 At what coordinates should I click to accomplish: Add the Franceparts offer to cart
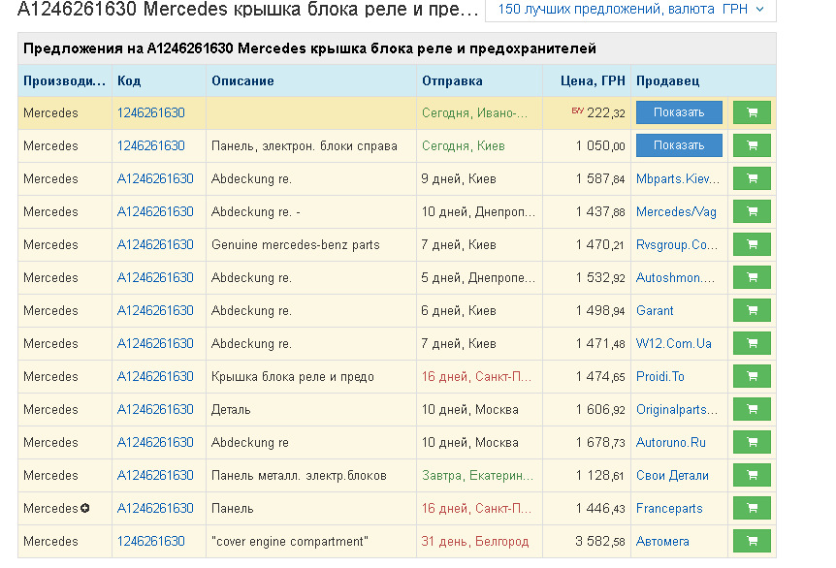tap(752, 509)
